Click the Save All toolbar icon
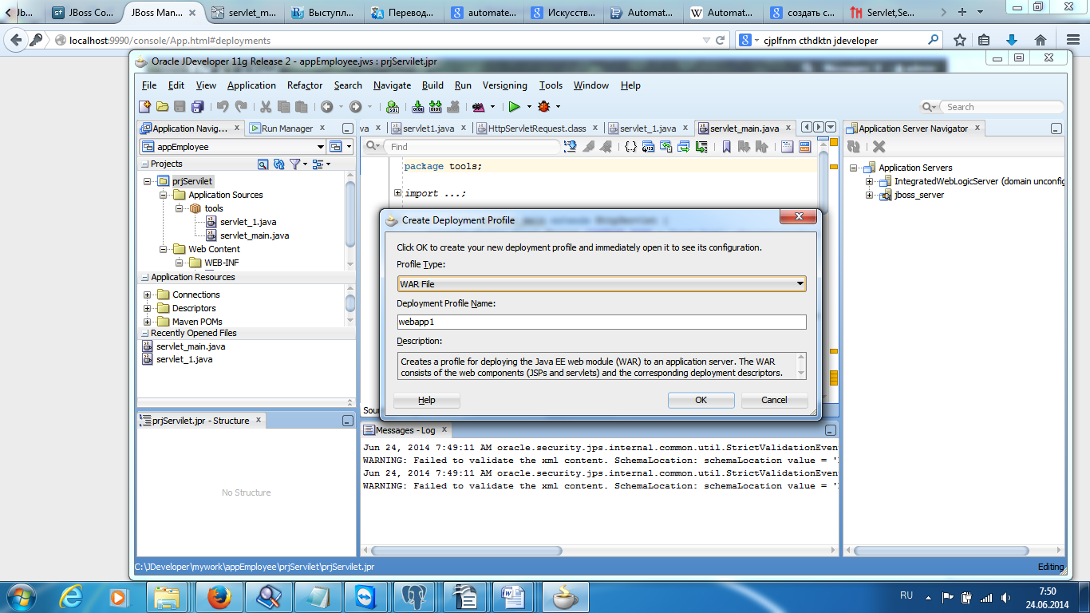 tap(197, 106)
